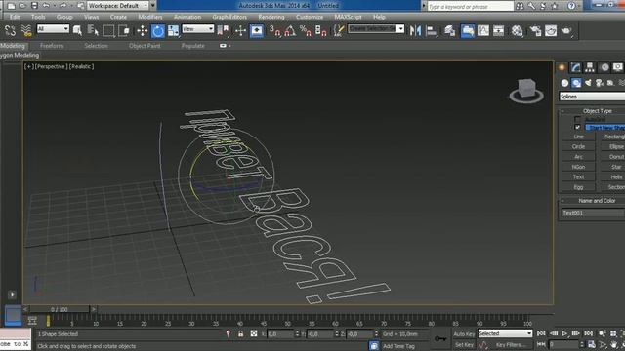Click the Bind to Space Warp icon
The image size is (625, 351).
coord(26,30)
